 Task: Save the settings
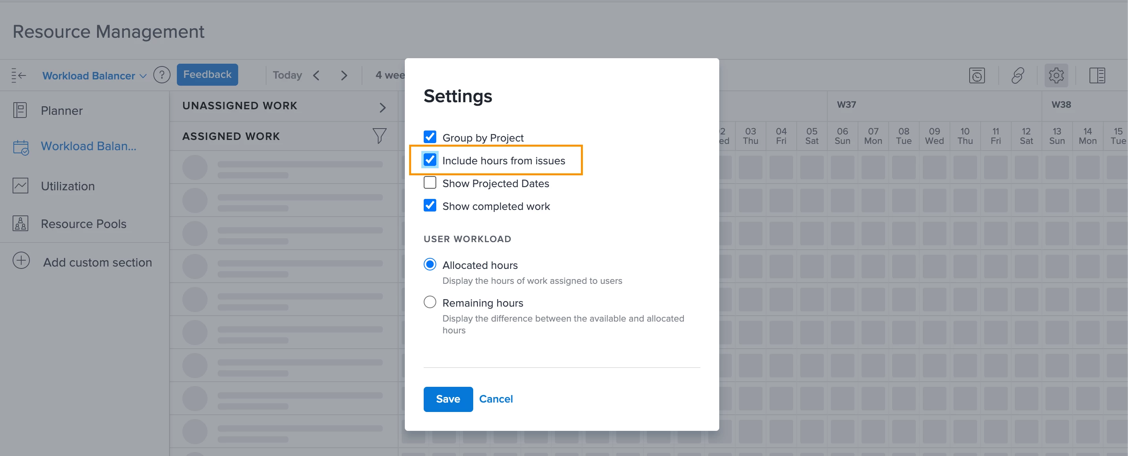coord(448,399)
